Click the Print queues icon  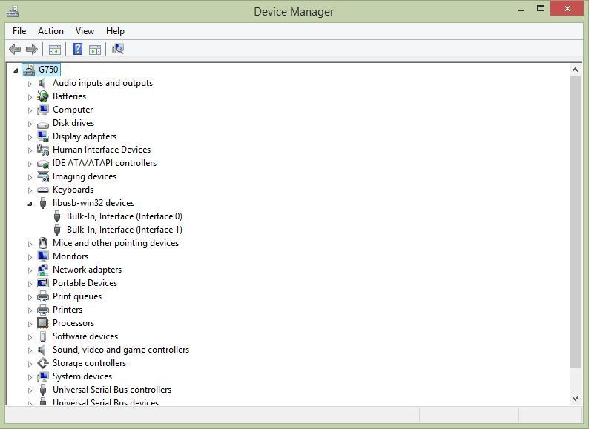point(43,296)
